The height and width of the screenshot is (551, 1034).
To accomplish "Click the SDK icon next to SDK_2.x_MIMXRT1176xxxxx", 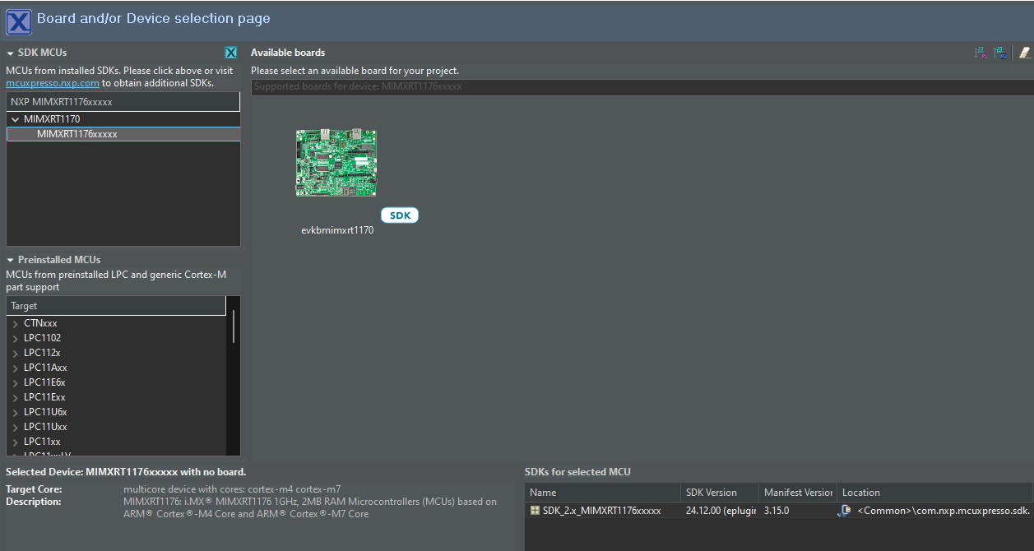I will tap(536, 510).
